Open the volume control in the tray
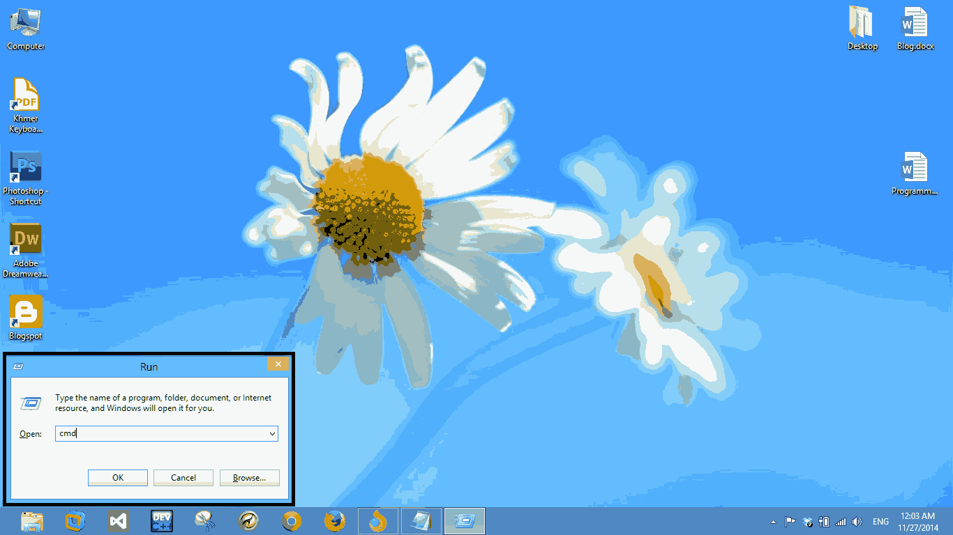953x535 pixels. point(857,520)
